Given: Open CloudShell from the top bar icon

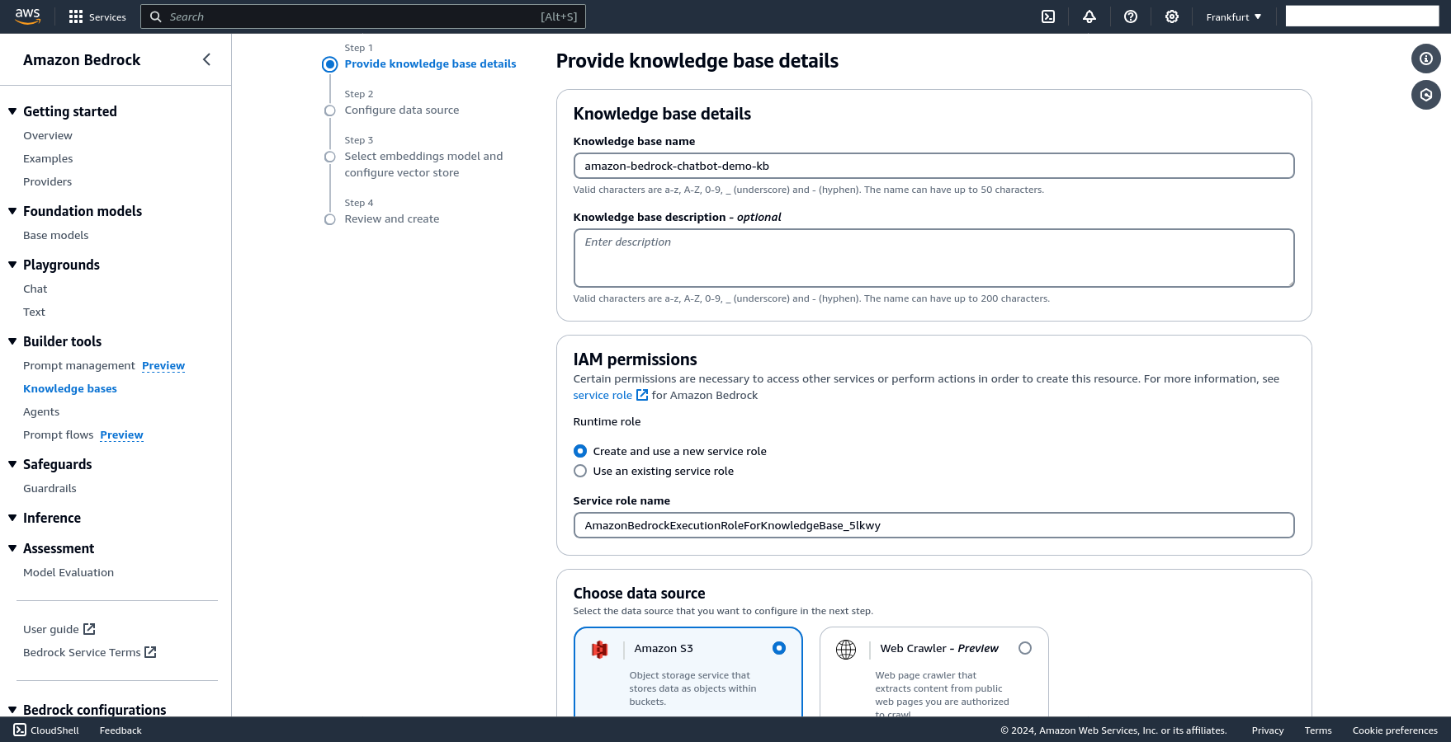Looking at the screenshot, I should 1048,16.
